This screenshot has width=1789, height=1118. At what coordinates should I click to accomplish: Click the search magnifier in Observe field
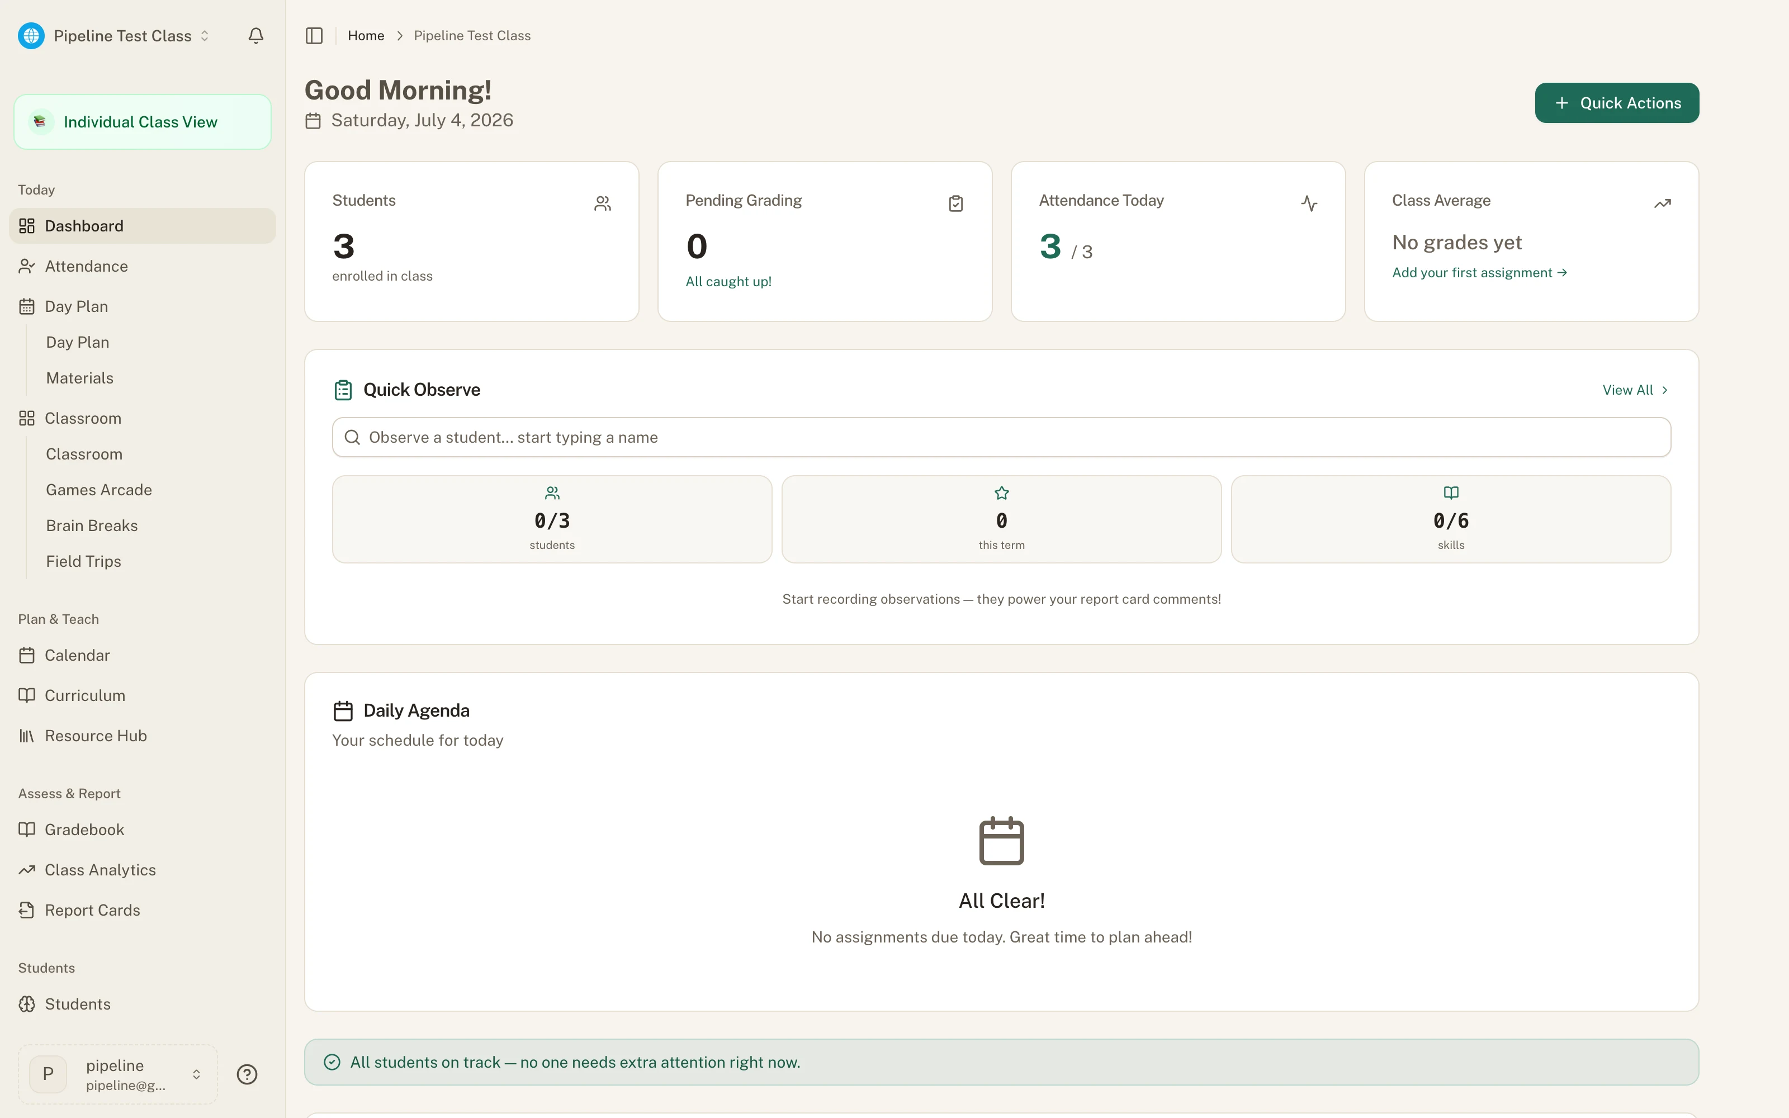353,437
